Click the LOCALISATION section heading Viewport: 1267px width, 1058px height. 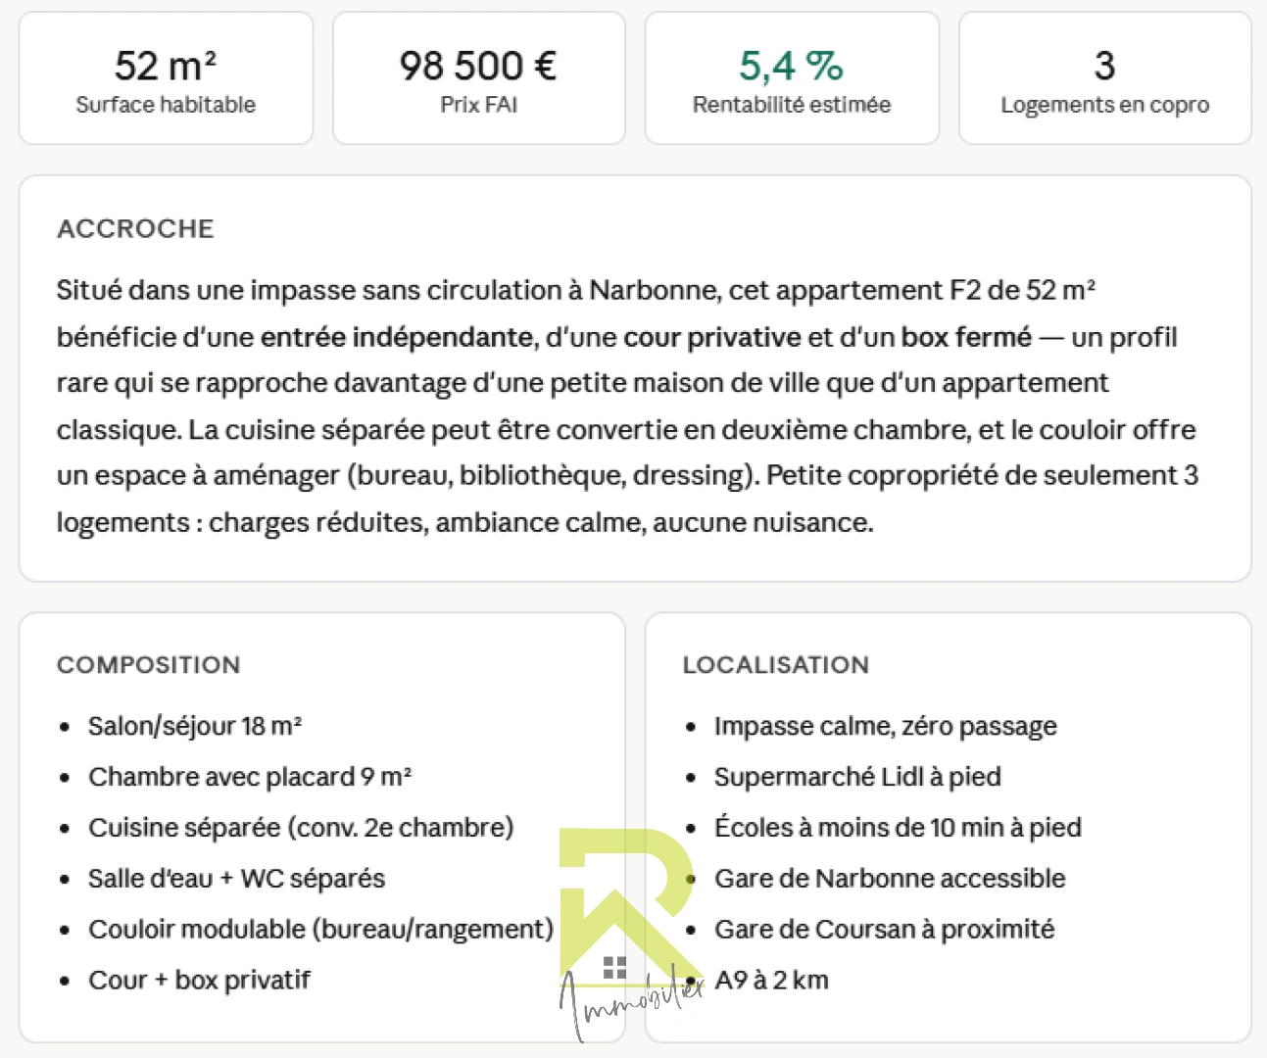click(x=775, y=664)
